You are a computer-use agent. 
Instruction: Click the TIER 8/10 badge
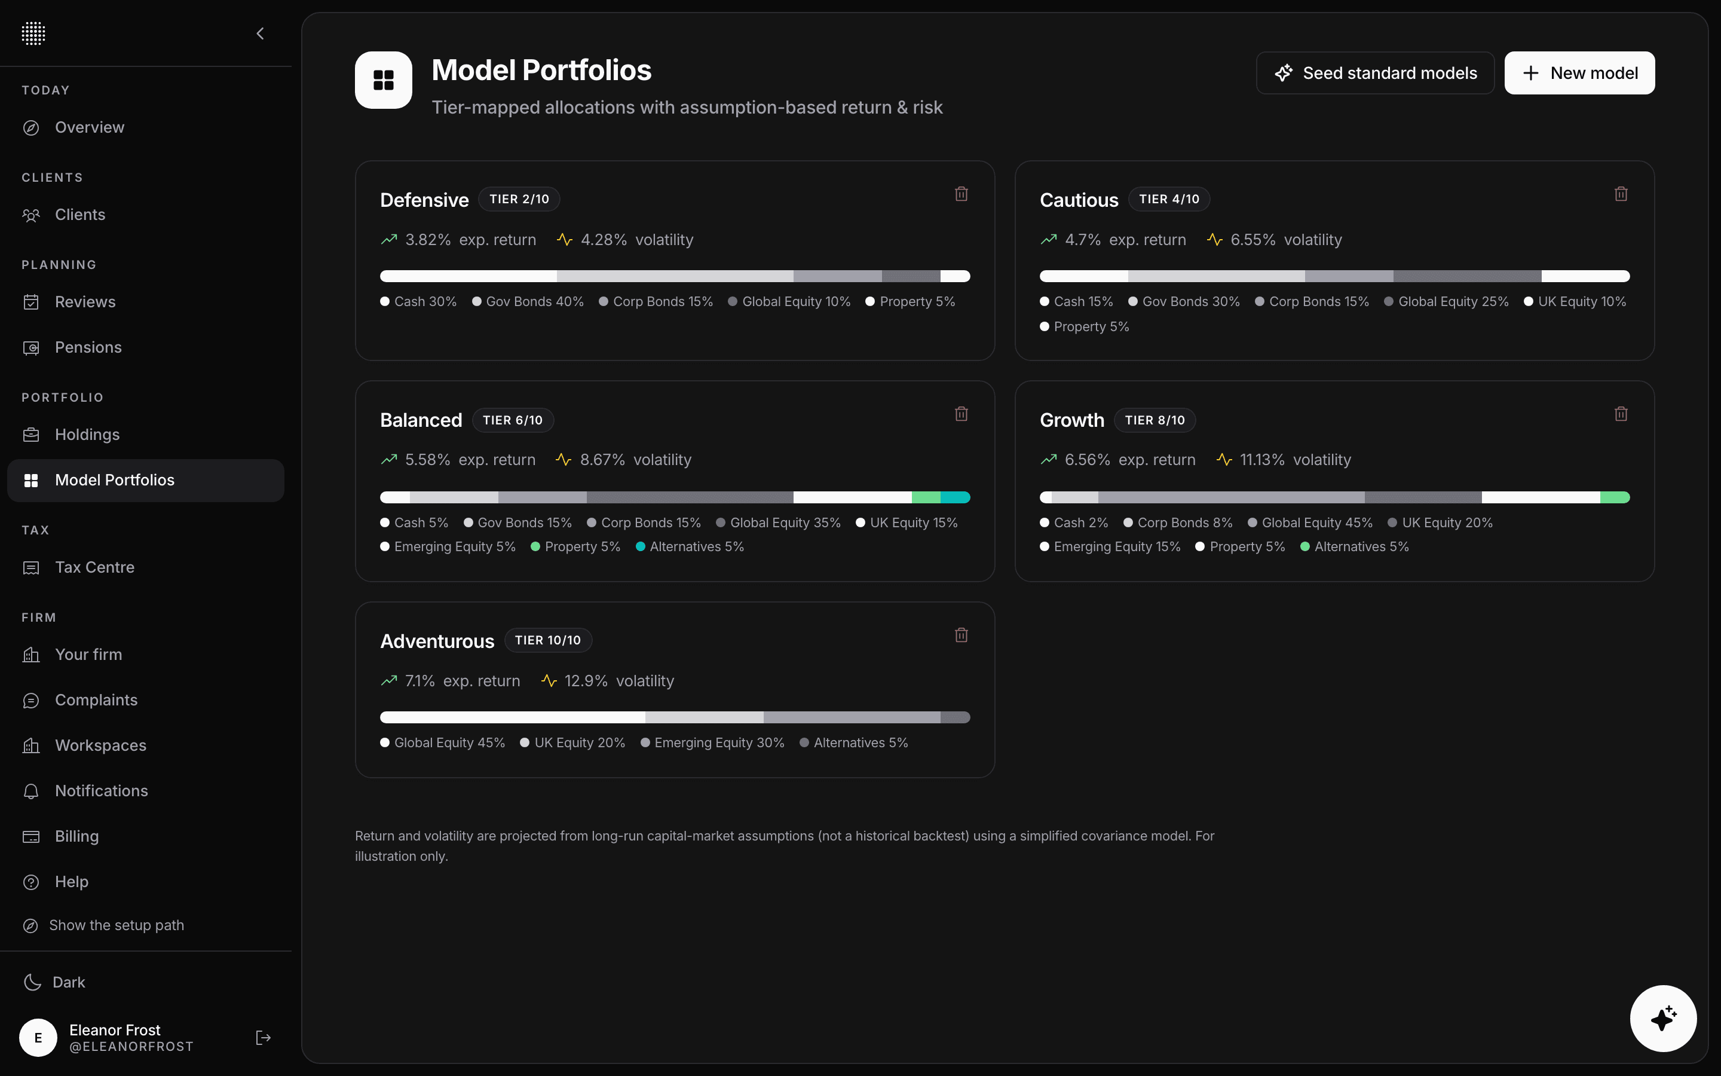click(x=1155, y=420)
